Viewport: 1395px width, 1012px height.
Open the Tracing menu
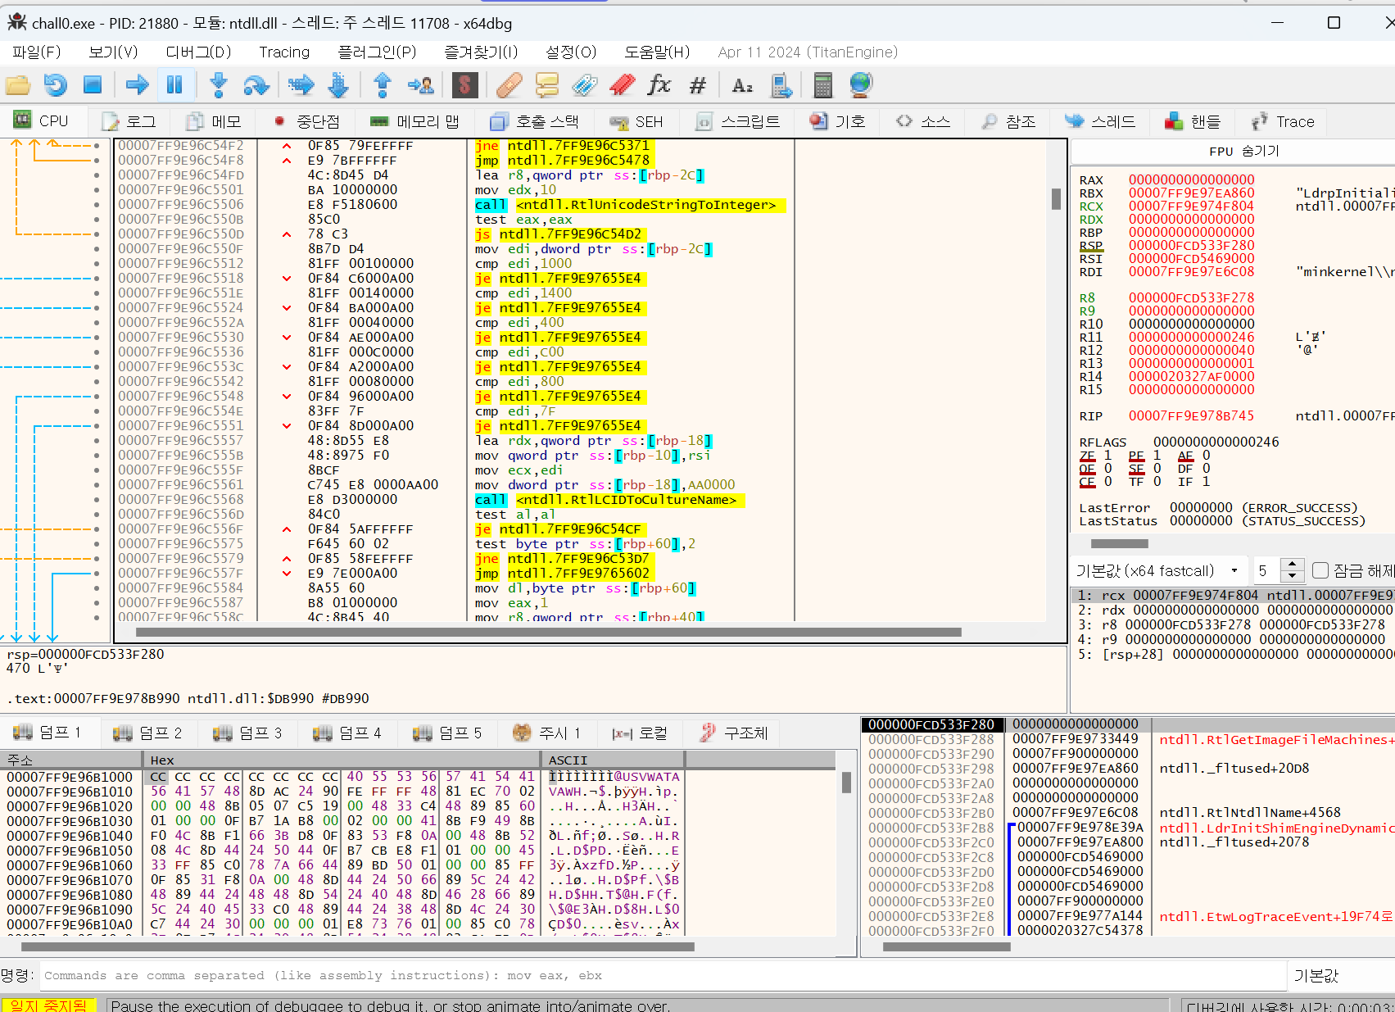pos(283,52)
